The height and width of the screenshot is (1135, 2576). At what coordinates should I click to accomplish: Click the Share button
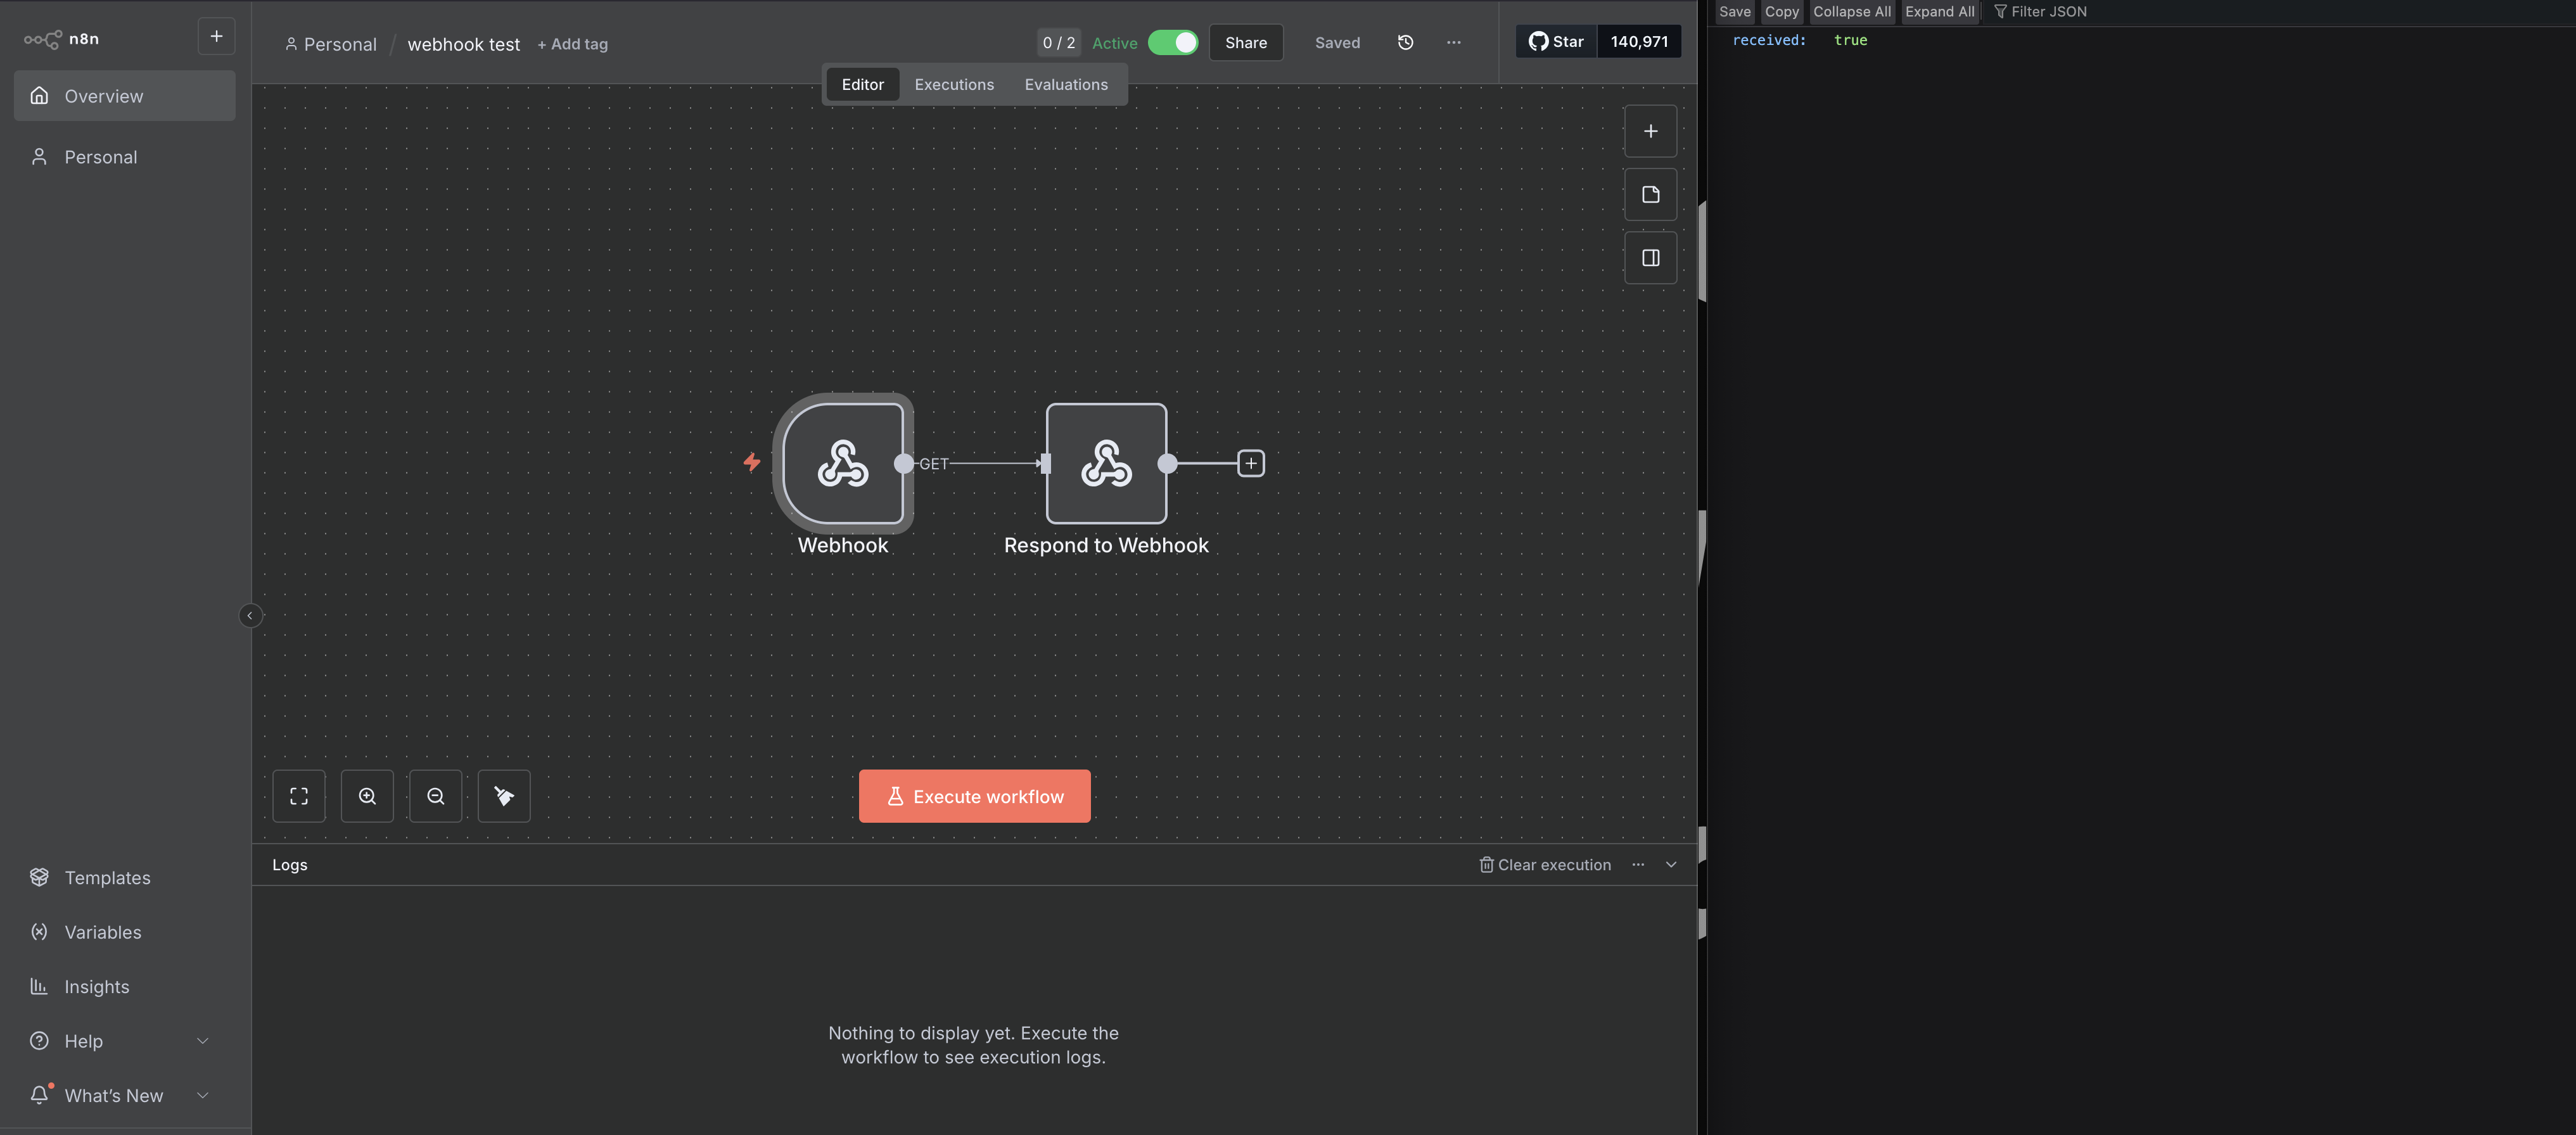[1245, 42]
